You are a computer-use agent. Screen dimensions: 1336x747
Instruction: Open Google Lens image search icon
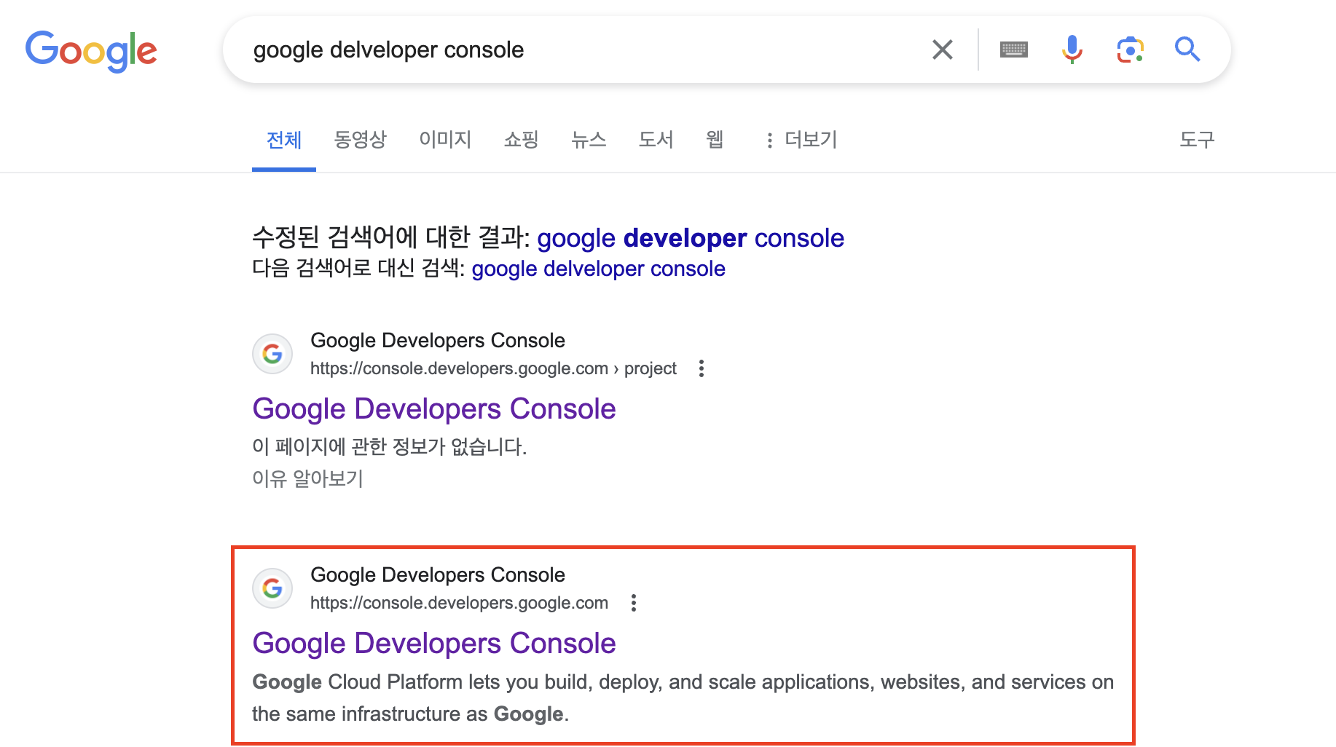[1130, 50]
